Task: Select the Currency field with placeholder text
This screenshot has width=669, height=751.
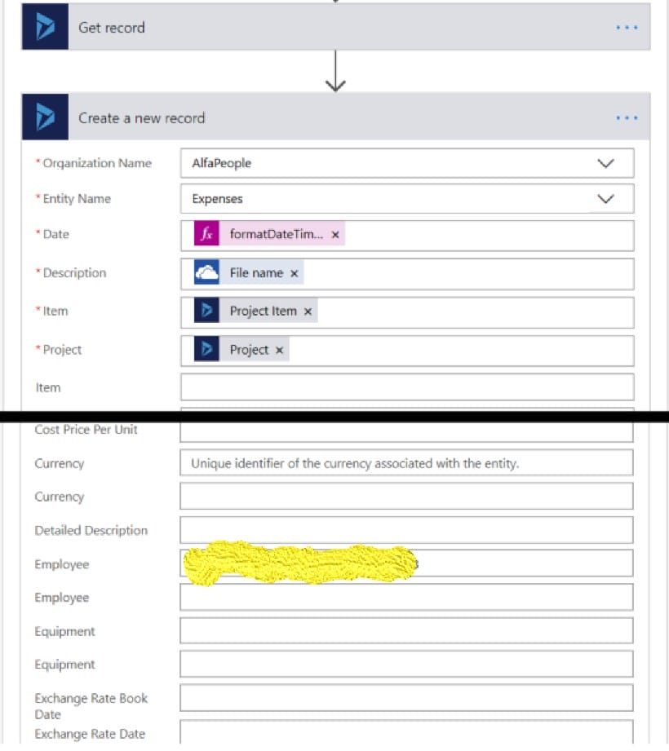Action: (405, 463)
